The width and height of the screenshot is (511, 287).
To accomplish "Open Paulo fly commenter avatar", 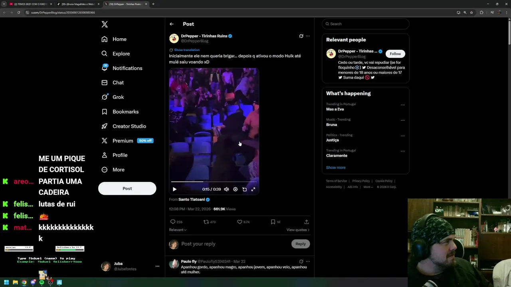I will coord(174,264).
